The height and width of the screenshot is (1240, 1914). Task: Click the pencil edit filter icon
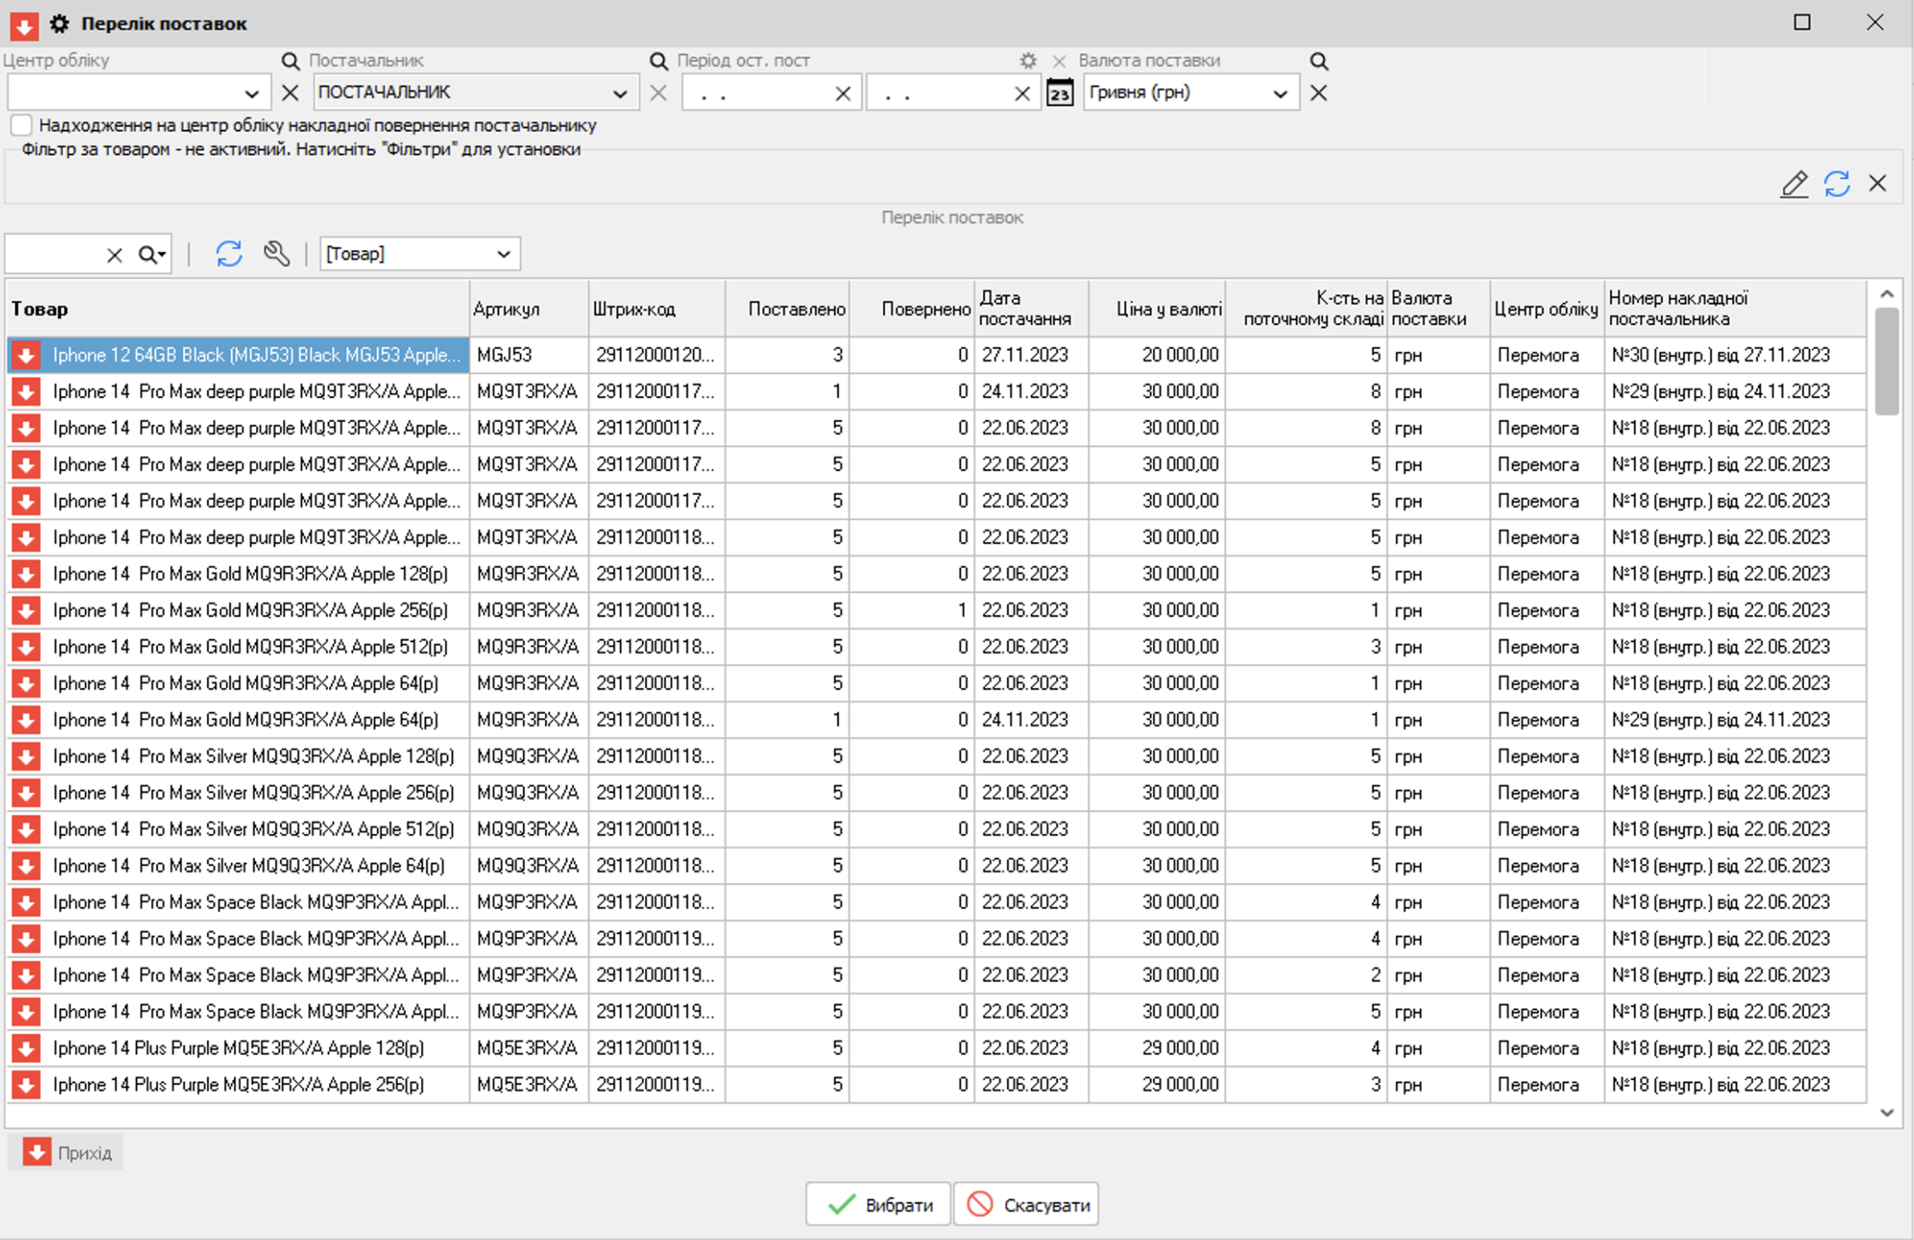click(1794, 184)
